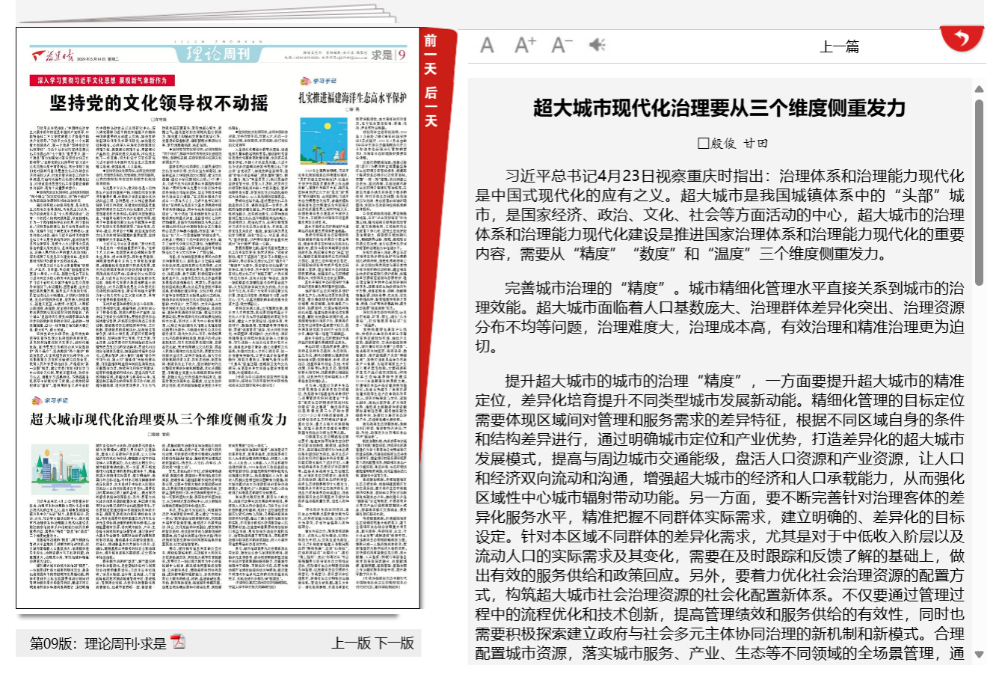Click the 学习手记 icon above 扎实推进 article
The height and width of the screenshot is (677, 1002).
(x=319, y=81)
